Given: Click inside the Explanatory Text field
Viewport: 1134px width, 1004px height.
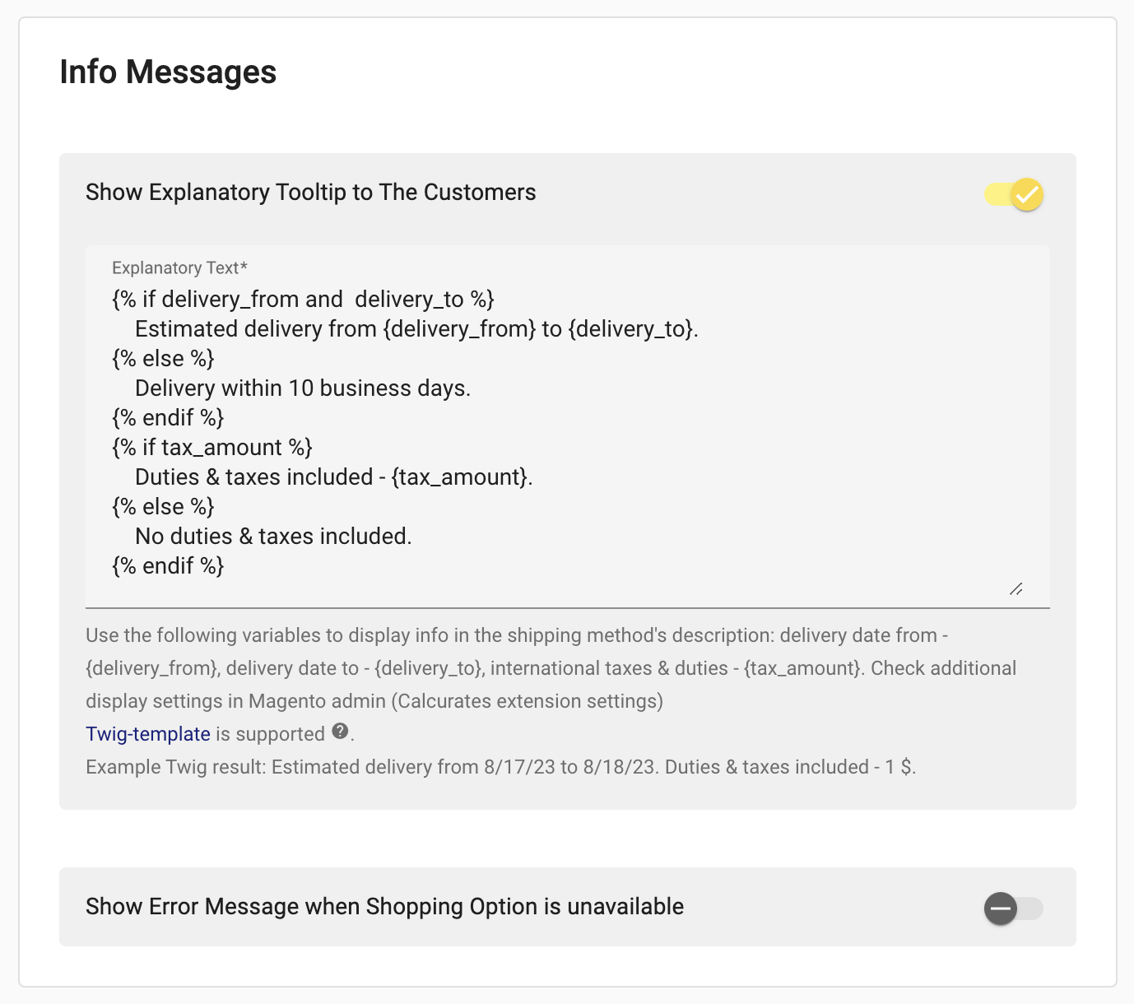Looking at the screenshot, I should click(x=567, y=426).
